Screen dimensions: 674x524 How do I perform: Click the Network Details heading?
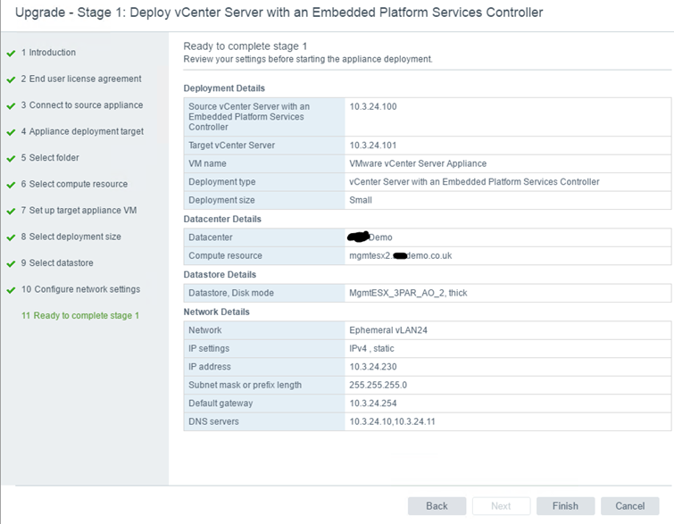pyautogui.click(x=216, y=312)
